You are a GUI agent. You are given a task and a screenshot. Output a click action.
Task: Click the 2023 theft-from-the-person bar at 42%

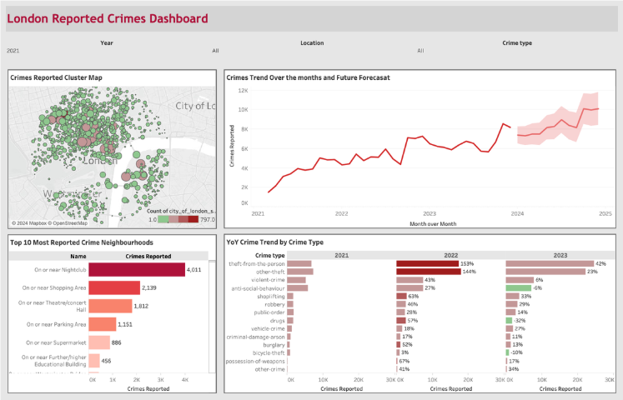549,263
